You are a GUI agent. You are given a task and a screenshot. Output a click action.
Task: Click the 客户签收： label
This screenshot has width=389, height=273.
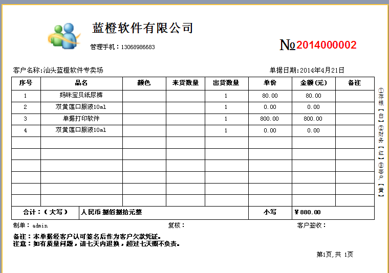(x=312, y=225)
